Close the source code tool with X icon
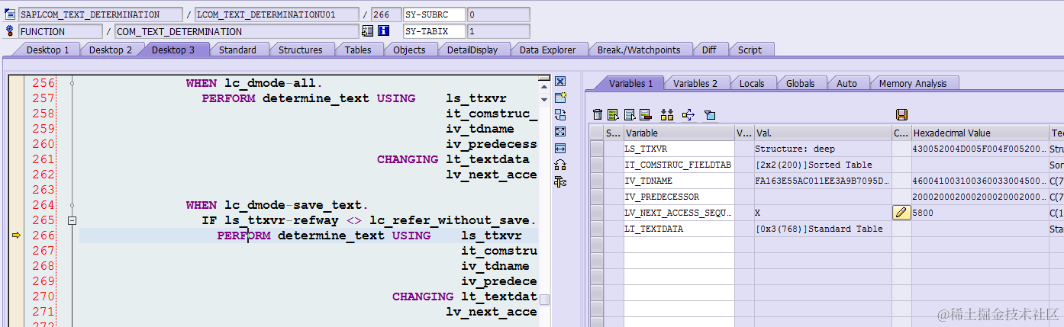Image resolution: width=1064 pixels, height=327 pixels. (559, 82)
